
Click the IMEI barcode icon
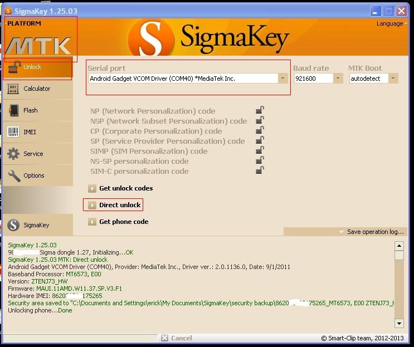[x=13, y=131]
